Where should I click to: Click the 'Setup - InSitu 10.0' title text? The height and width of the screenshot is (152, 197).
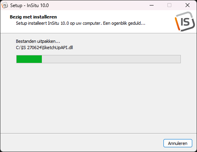(x=30, y=5)
